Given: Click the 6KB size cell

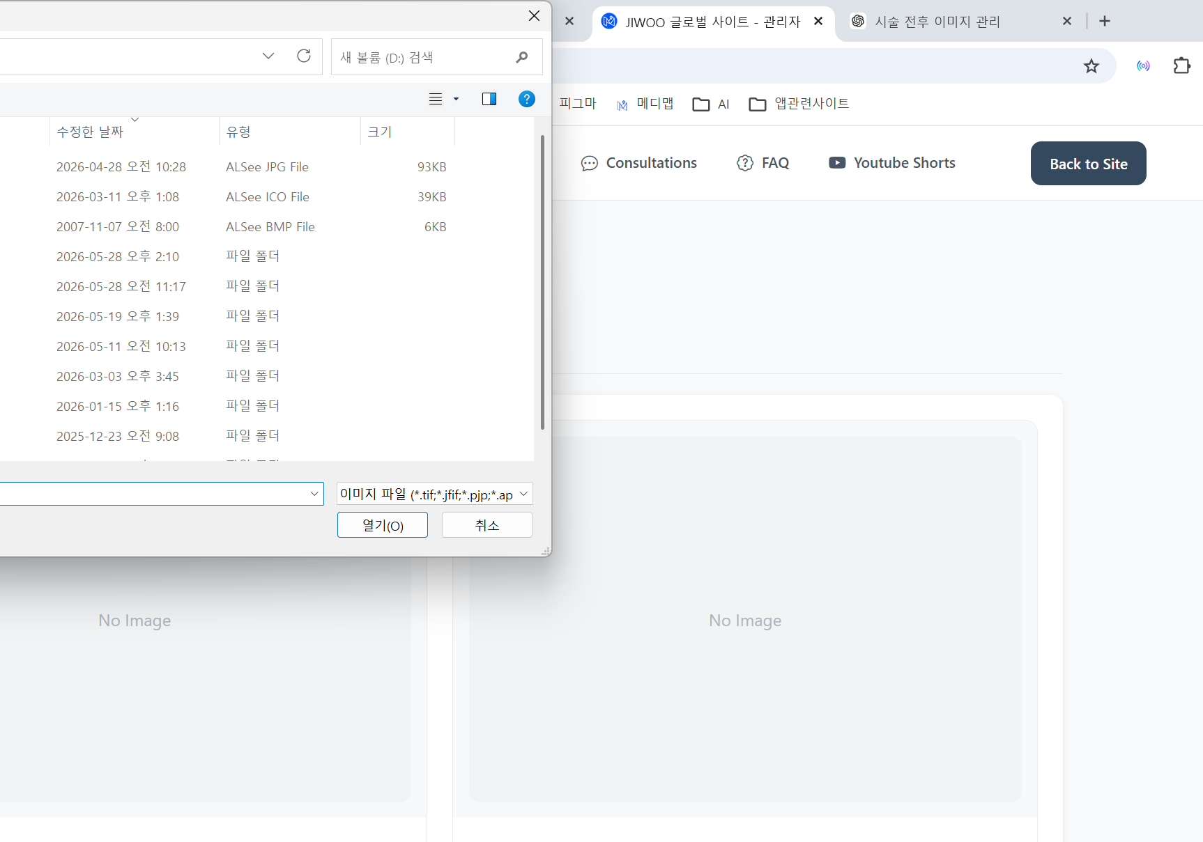Looking at the screenshot, I should (x=435, y=226).
